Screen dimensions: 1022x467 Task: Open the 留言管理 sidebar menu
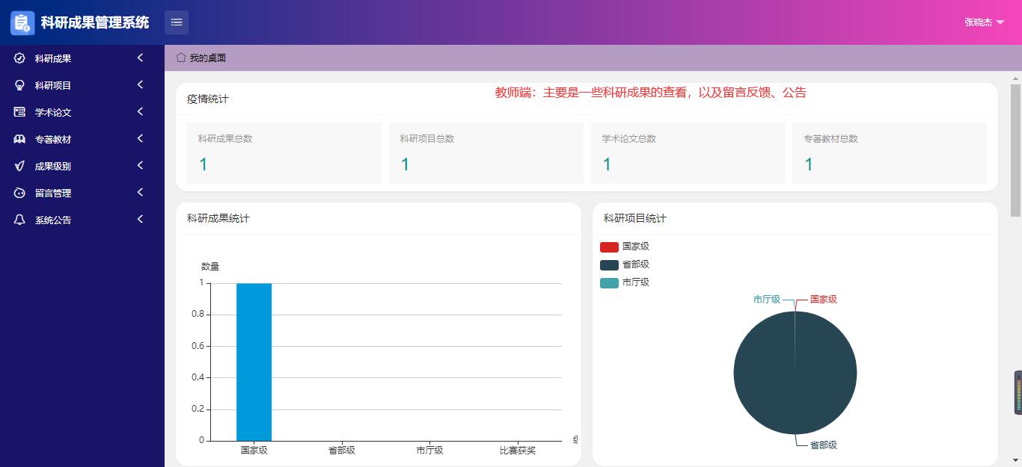(82, 193)
